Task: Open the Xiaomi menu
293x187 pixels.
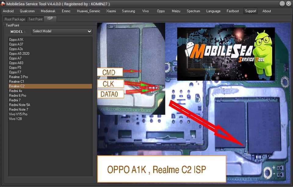Action: (x=111, y=11)
